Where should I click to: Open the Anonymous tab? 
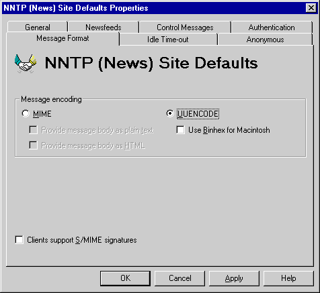click(x=265, y=40)
